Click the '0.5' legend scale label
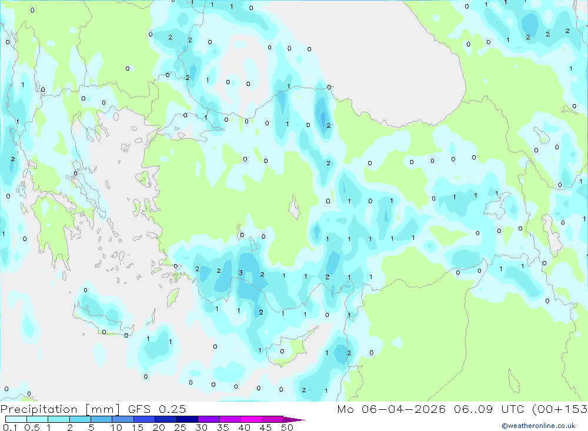The height and width of the screenshot is (431, 588). [x=32, y=427]
